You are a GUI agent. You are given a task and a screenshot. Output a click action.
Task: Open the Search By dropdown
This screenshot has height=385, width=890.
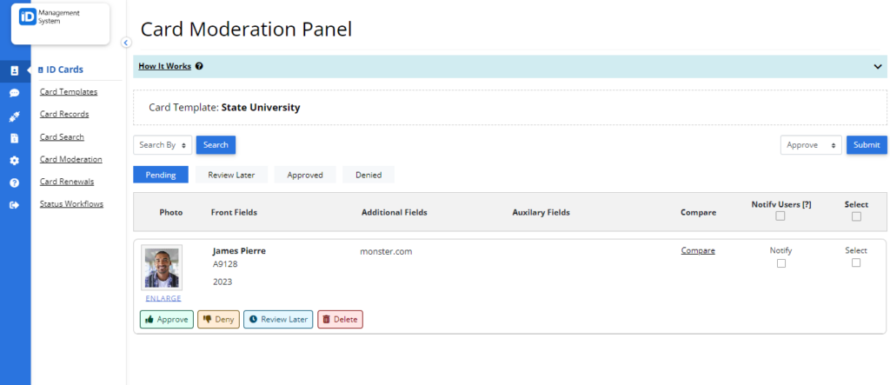(163, 145)
